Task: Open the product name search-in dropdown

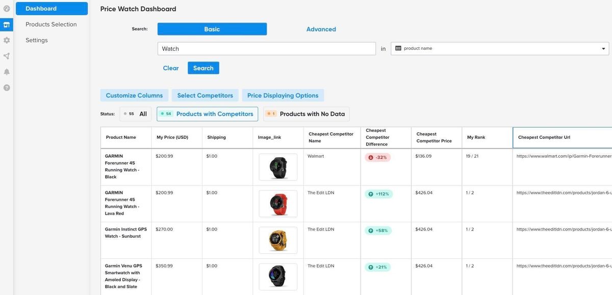Action: pos(500,49)
